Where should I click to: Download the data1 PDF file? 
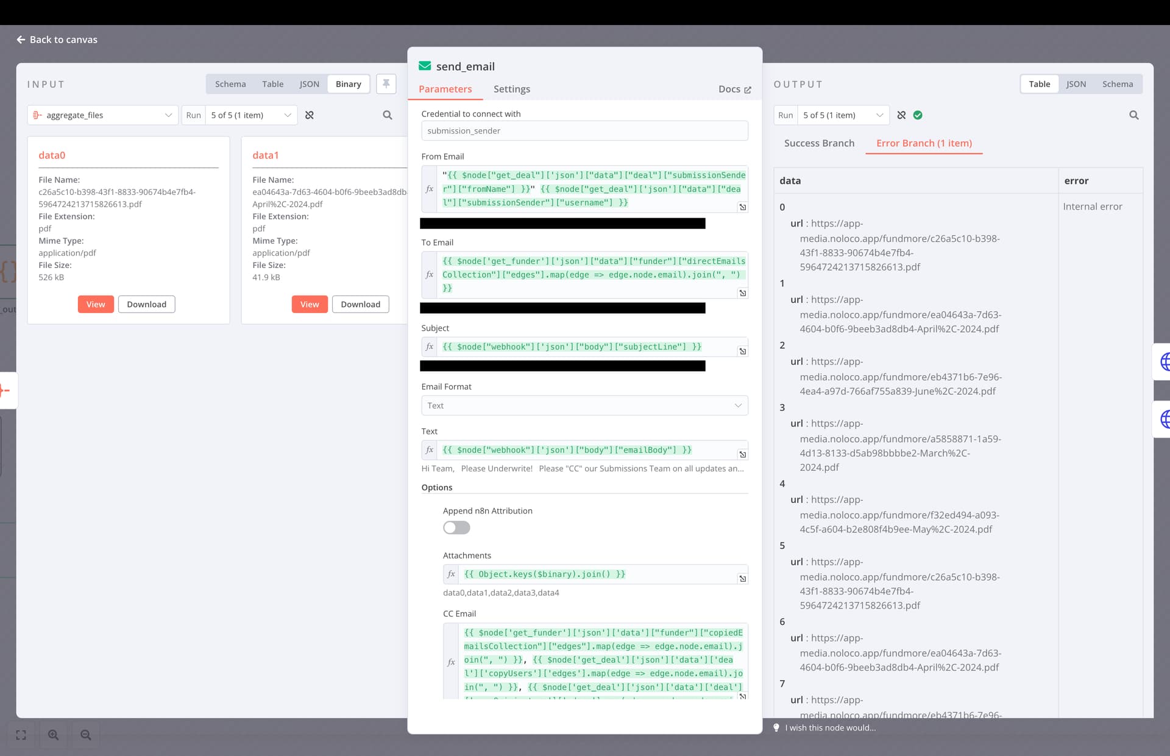361,305
